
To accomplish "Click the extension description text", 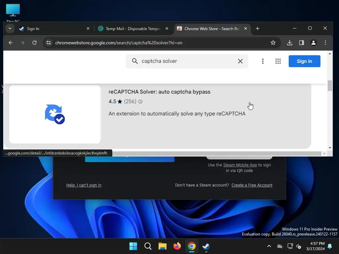I will pos(177,114).
